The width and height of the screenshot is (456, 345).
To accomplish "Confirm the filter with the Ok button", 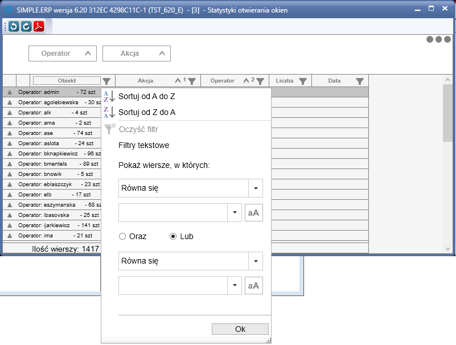I will [240, 329].
